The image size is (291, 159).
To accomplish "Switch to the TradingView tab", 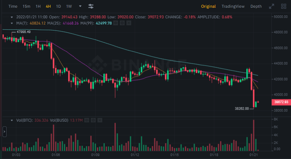I will [233, 6].
